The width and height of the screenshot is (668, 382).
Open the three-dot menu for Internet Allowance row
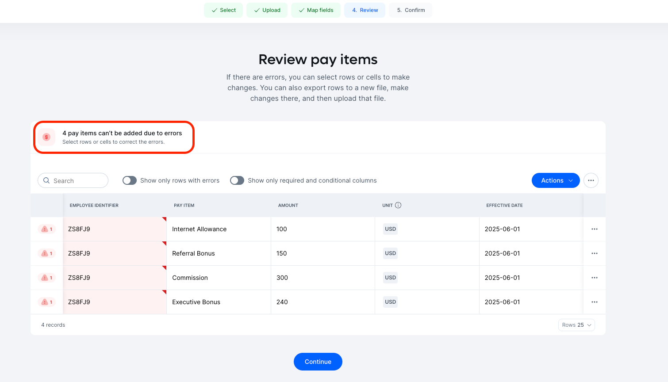point(595,229)
